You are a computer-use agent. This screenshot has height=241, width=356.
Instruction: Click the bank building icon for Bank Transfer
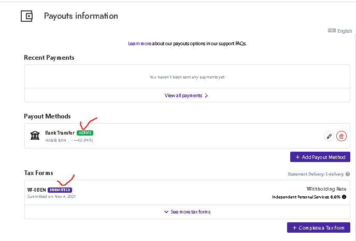pyautogui.click(x=35, y=136)
